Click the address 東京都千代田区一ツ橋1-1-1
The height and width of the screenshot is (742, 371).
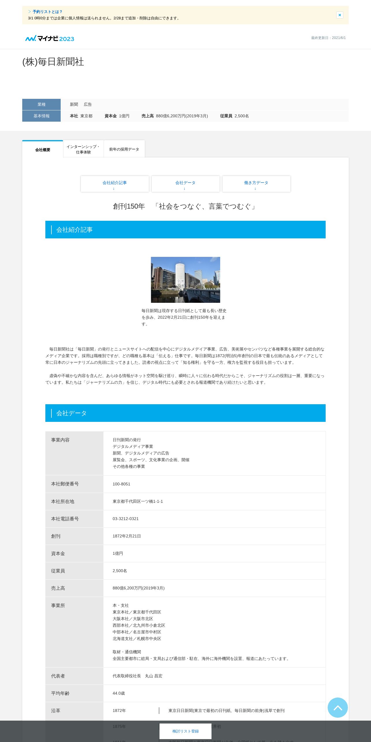tap(138, 501)
